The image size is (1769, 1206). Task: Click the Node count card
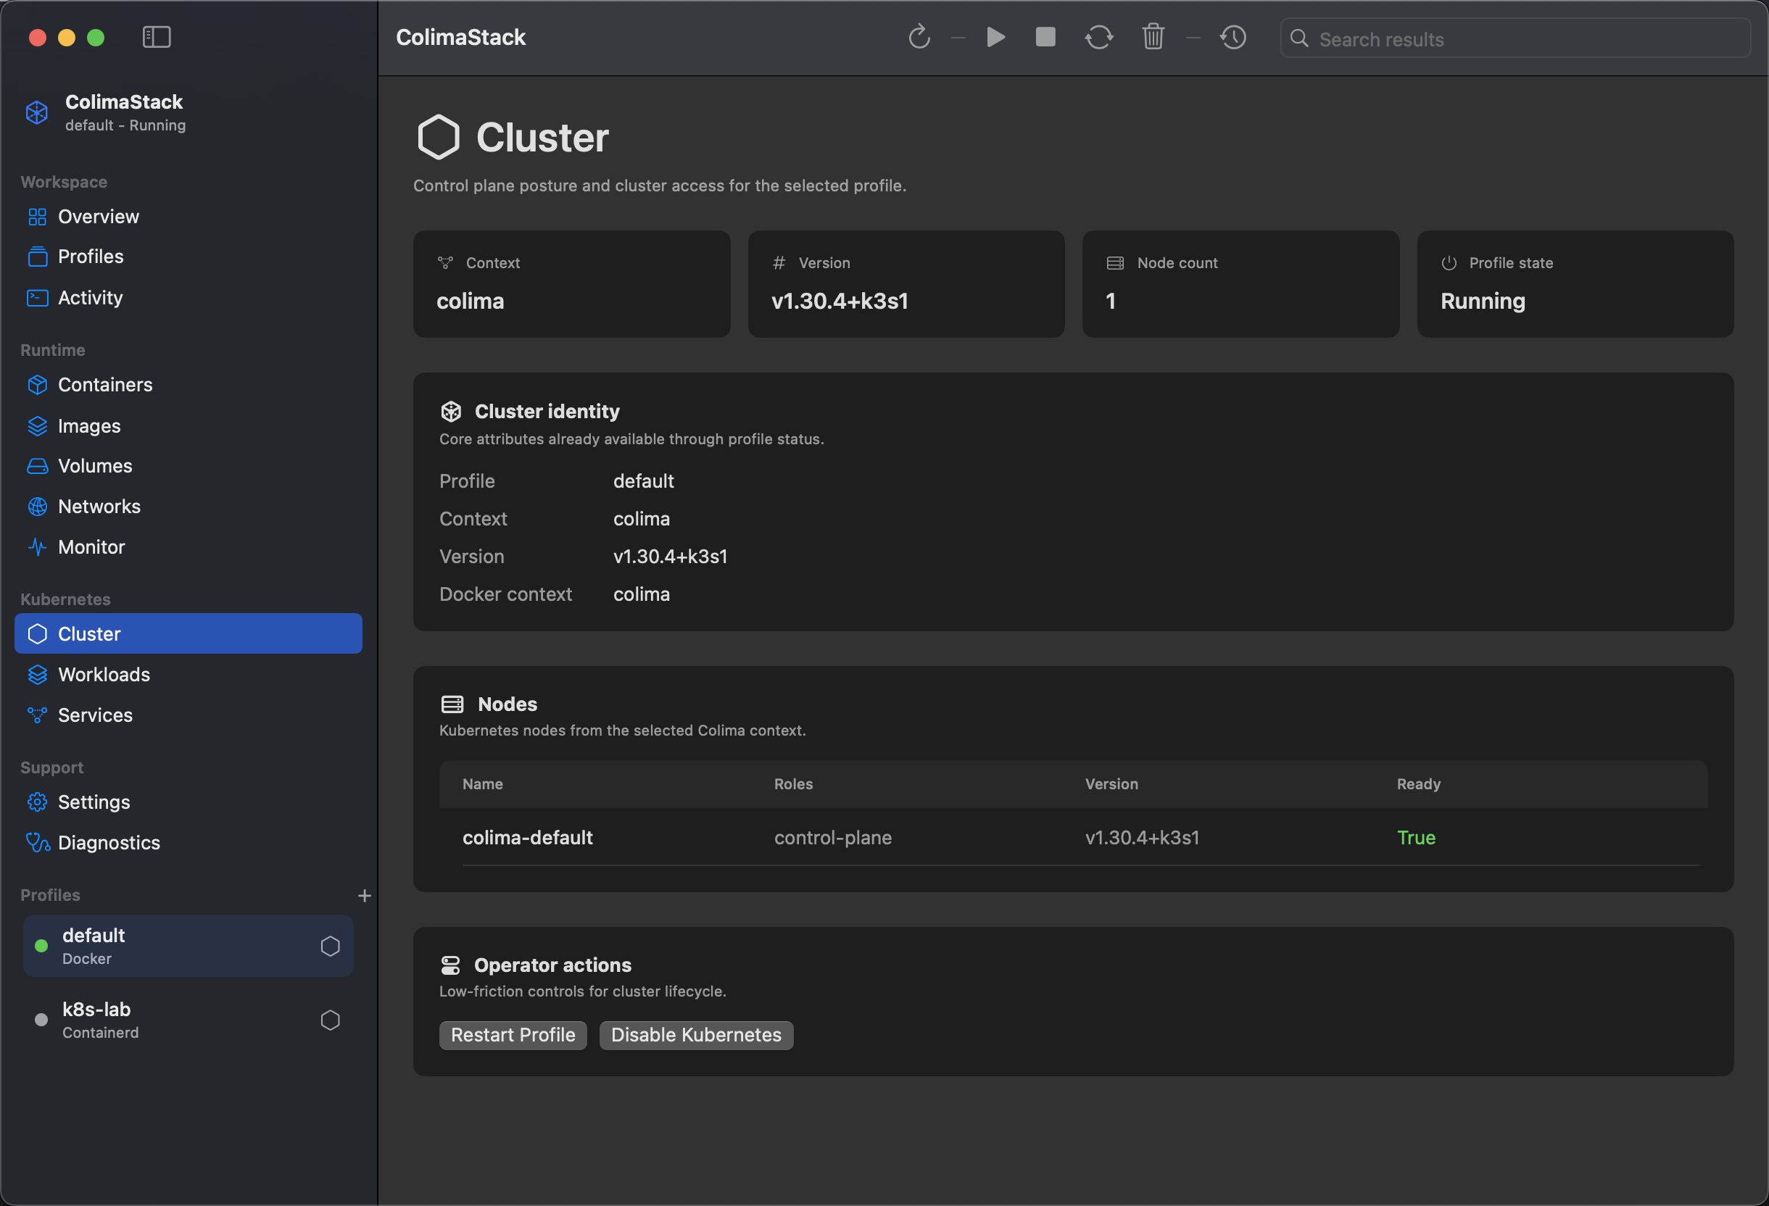pos(1240,284)
